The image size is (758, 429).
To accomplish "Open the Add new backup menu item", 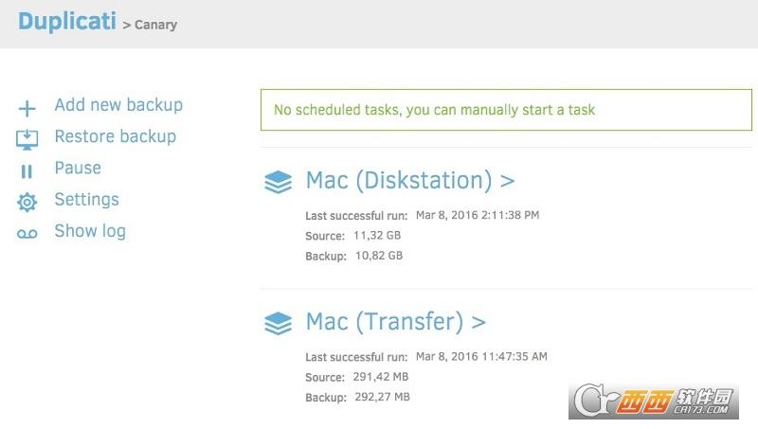I will pyautogui.click(x=118, y=105).
